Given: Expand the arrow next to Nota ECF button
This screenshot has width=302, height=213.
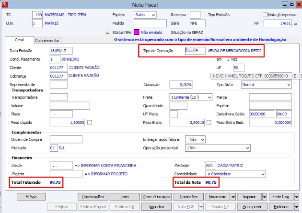Looking at the screenshot, I should pyautogui.click(x=201, y=207).
